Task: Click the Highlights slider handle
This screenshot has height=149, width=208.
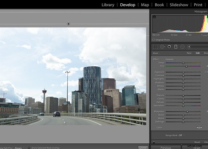Action: [x=183, y=79]
